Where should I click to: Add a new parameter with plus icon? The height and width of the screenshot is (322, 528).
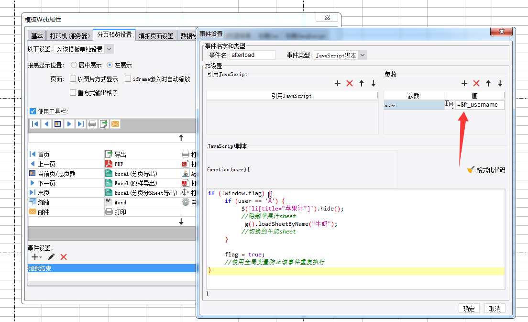tap(464, 83)
